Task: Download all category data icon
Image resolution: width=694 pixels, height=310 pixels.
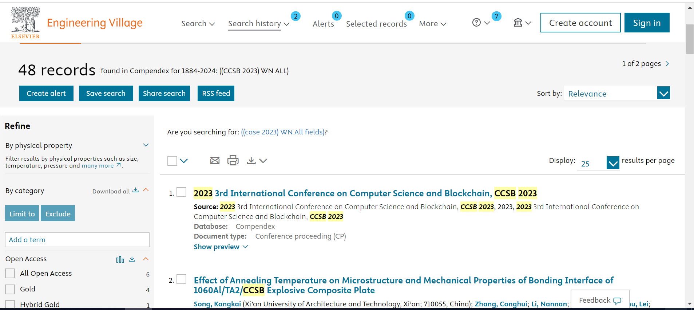Action: click(135, 190)
